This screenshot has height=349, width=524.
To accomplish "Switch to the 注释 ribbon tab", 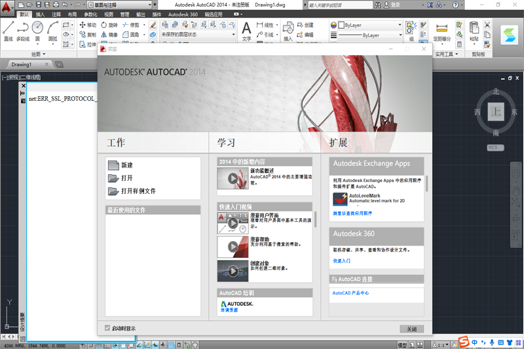I will pyautogui.click(x=56, y=14).
